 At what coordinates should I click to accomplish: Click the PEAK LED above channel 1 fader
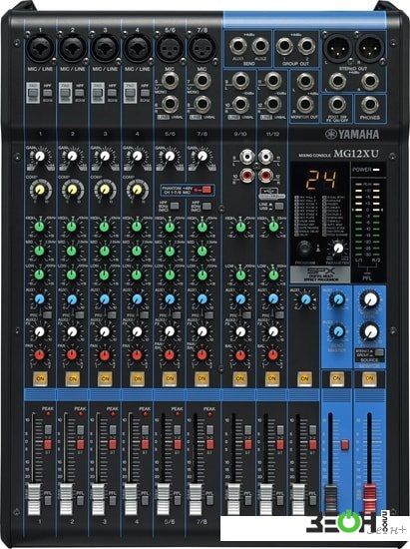pos(48,414)
